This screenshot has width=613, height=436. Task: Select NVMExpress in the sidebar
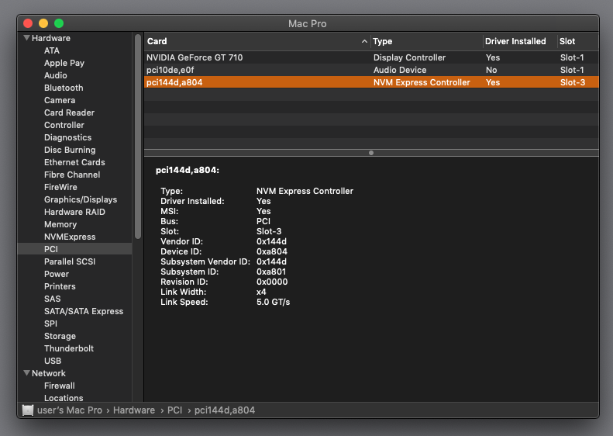(x=70, y=237)
